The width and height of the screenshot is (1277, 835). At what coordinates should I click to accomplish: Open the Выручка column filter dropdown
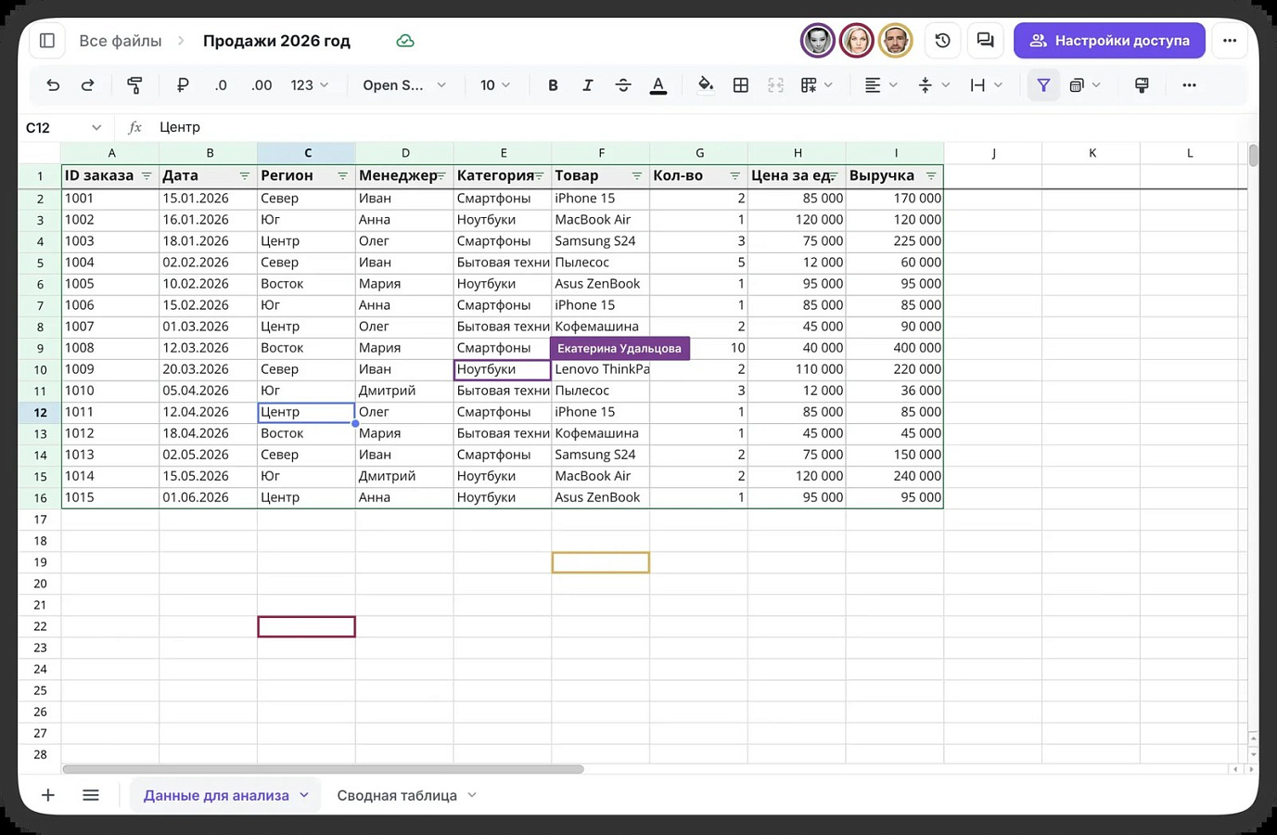931,176
